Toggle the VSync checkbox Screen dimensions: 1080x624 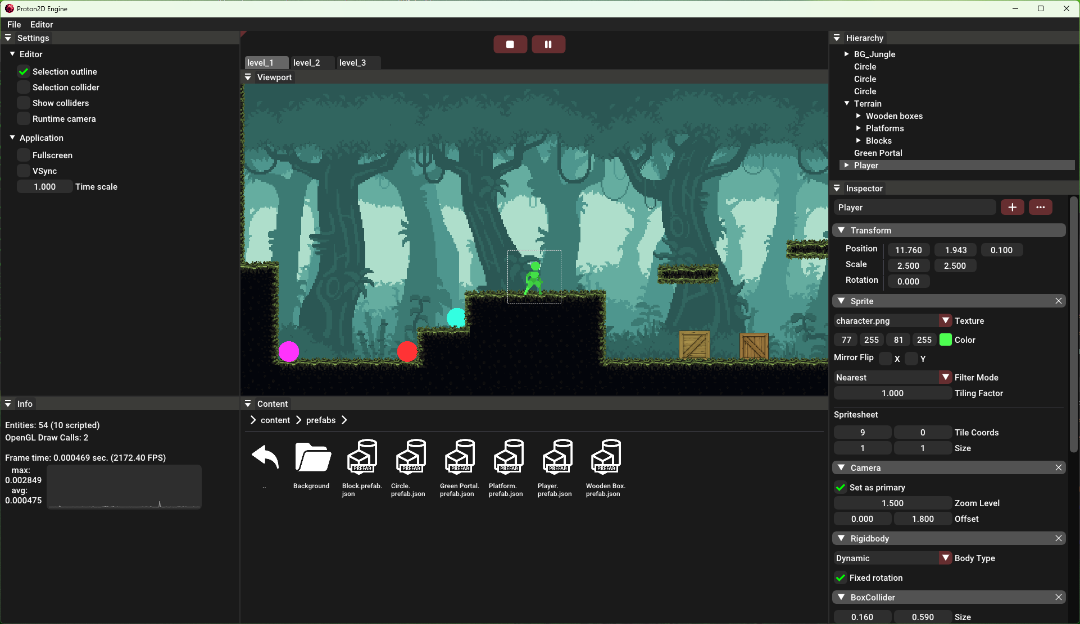click(24, 171)
